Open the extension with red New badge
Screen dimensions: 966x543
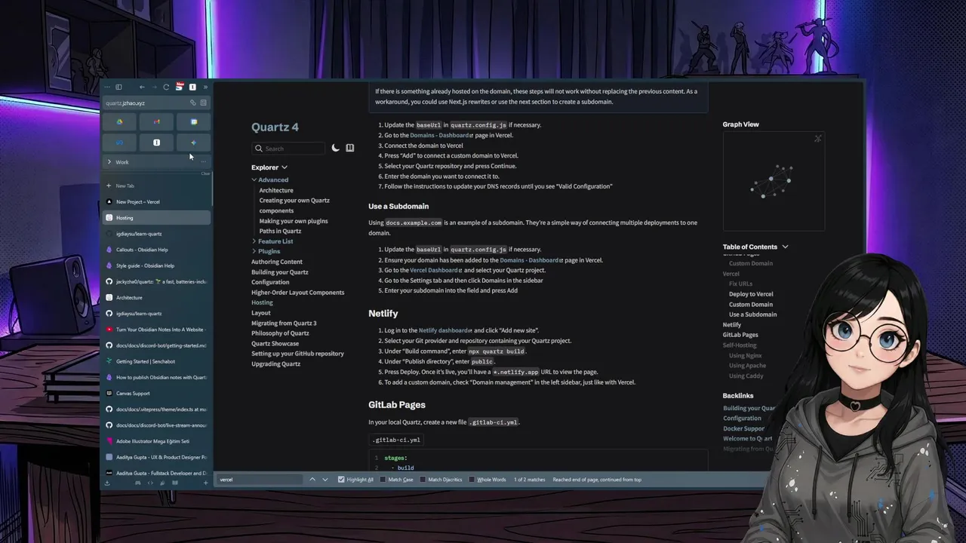180,86
